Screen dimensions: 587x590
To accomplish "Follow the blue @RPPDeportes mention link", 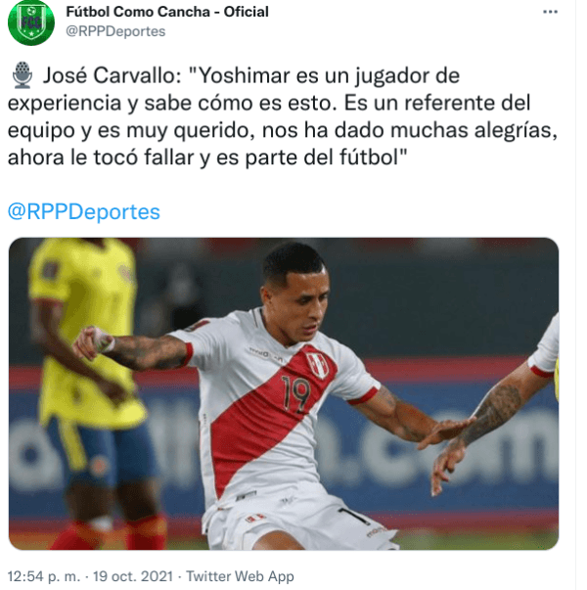I will pos(84,212).
